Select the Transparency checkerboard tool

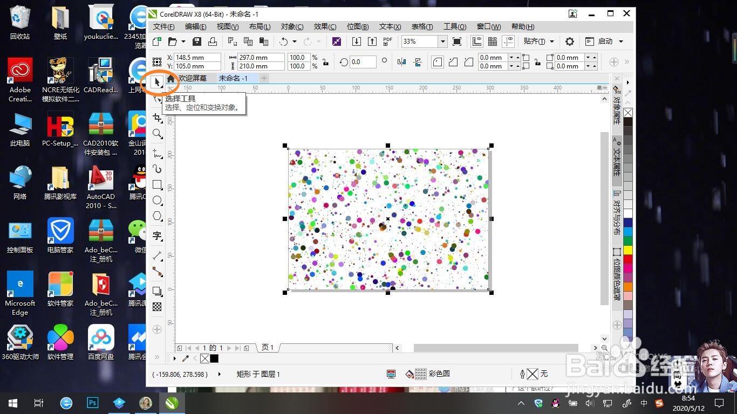click(157, 307)
